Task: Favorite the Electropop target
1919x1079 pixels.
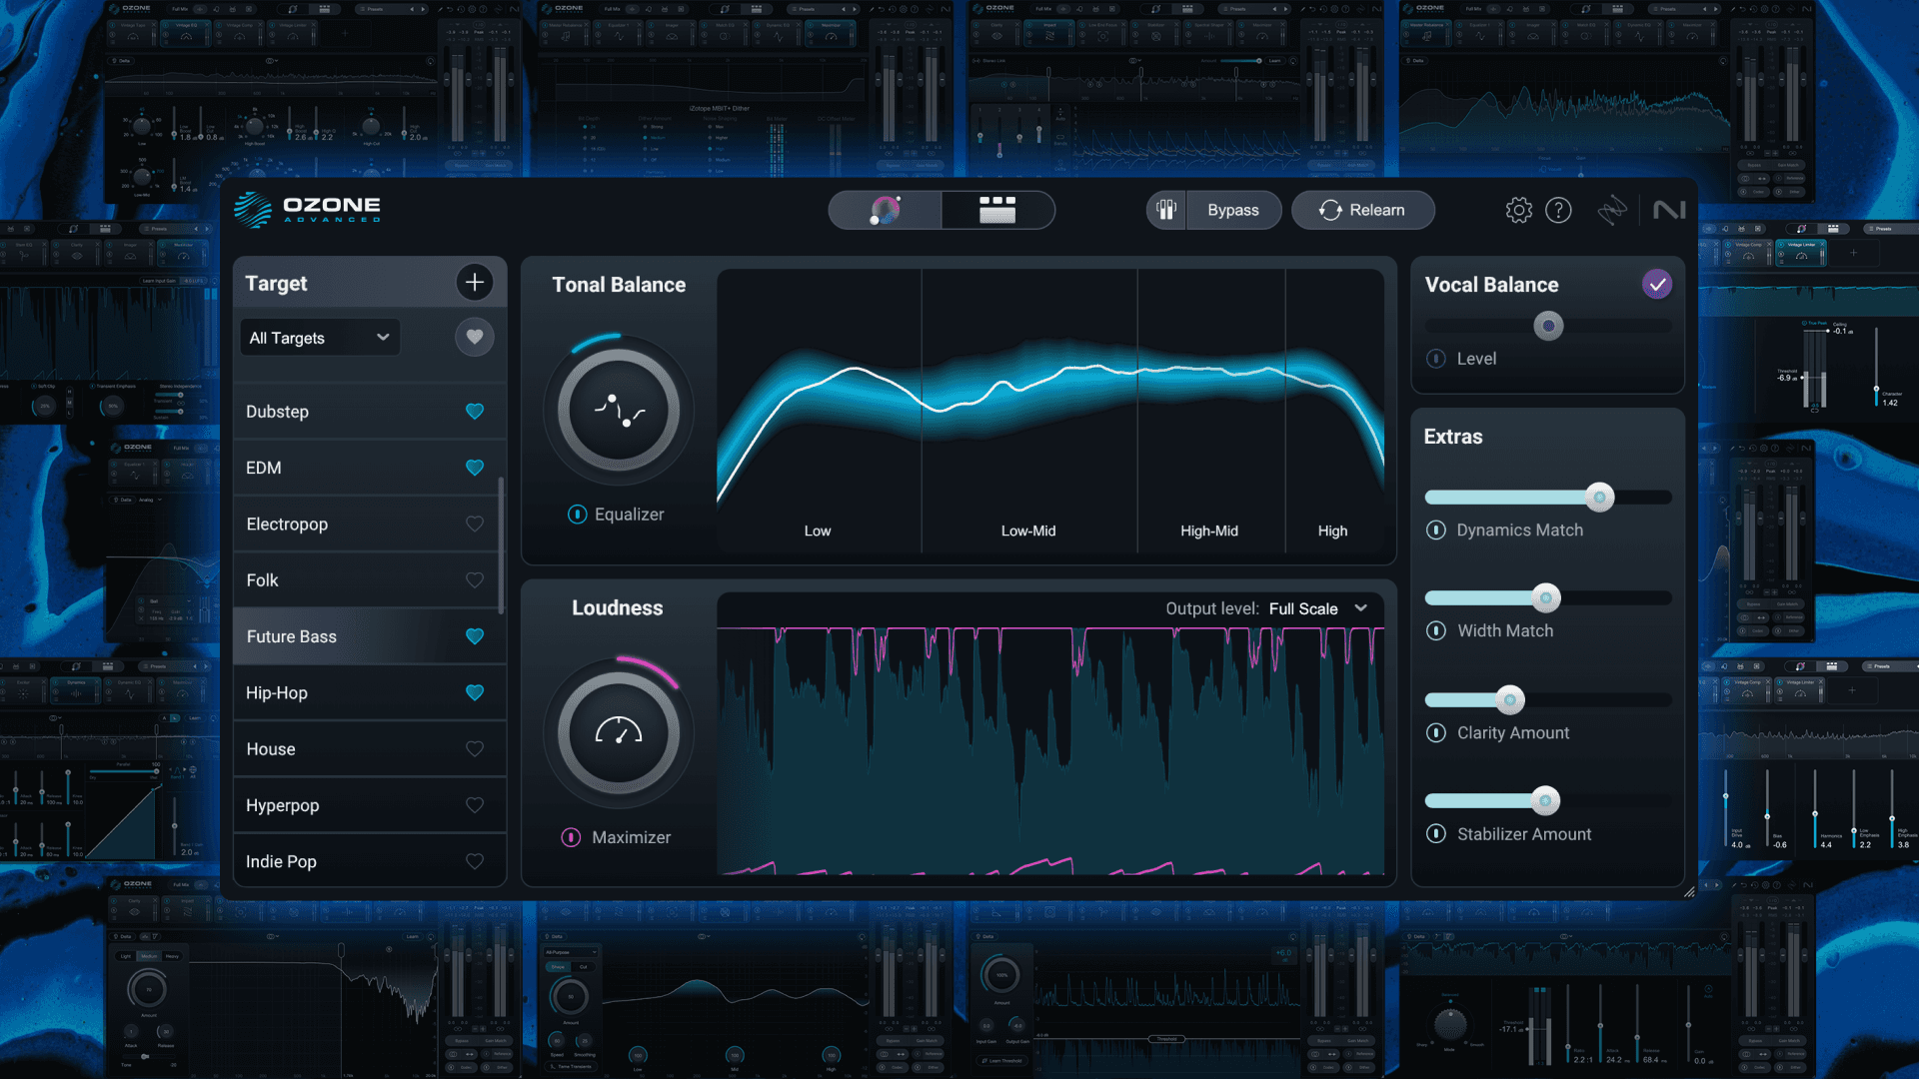Action: [475, 524]
